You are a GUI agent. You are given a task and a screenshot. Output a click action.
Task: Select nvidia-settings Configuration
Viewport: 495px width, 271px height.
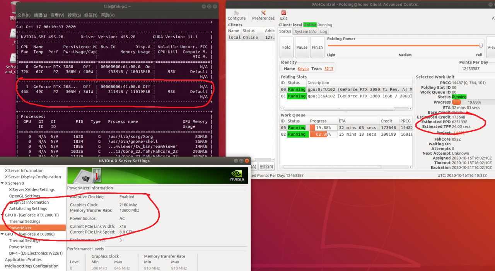coord(32,266)
